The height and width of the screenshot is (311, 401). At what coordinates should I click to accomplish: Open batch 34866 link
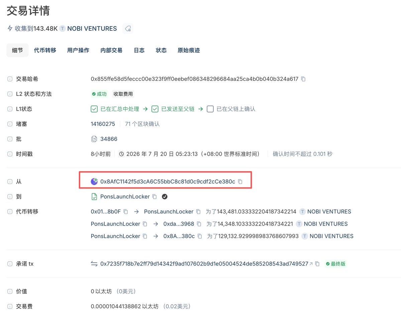pyautogui.click(x=109, y=139)
